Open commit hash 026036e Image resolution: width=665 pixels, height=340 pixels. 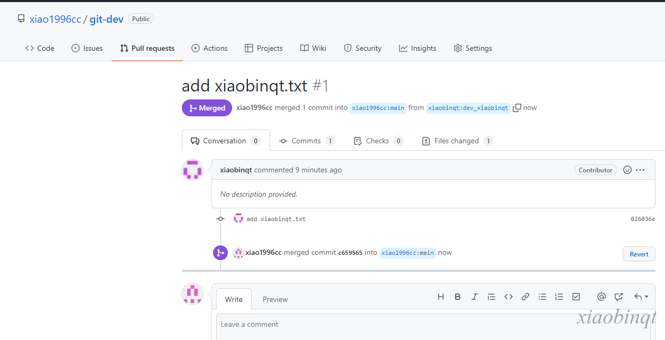pyautogui.click(x=643, y=219)
